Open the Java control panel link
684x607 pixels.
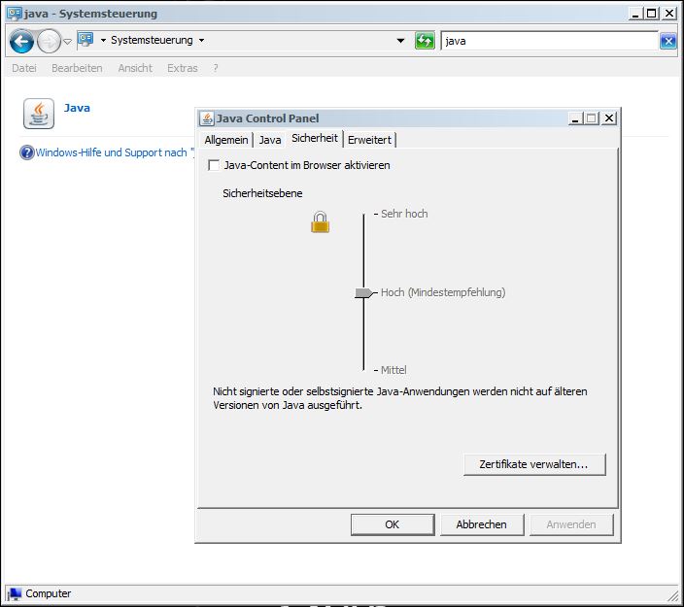point(77,108)
